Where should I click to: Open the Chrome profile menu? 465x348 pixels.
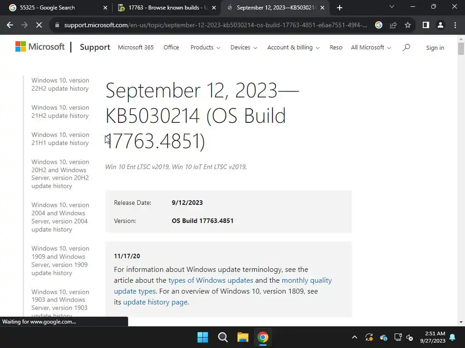(440, 25)
